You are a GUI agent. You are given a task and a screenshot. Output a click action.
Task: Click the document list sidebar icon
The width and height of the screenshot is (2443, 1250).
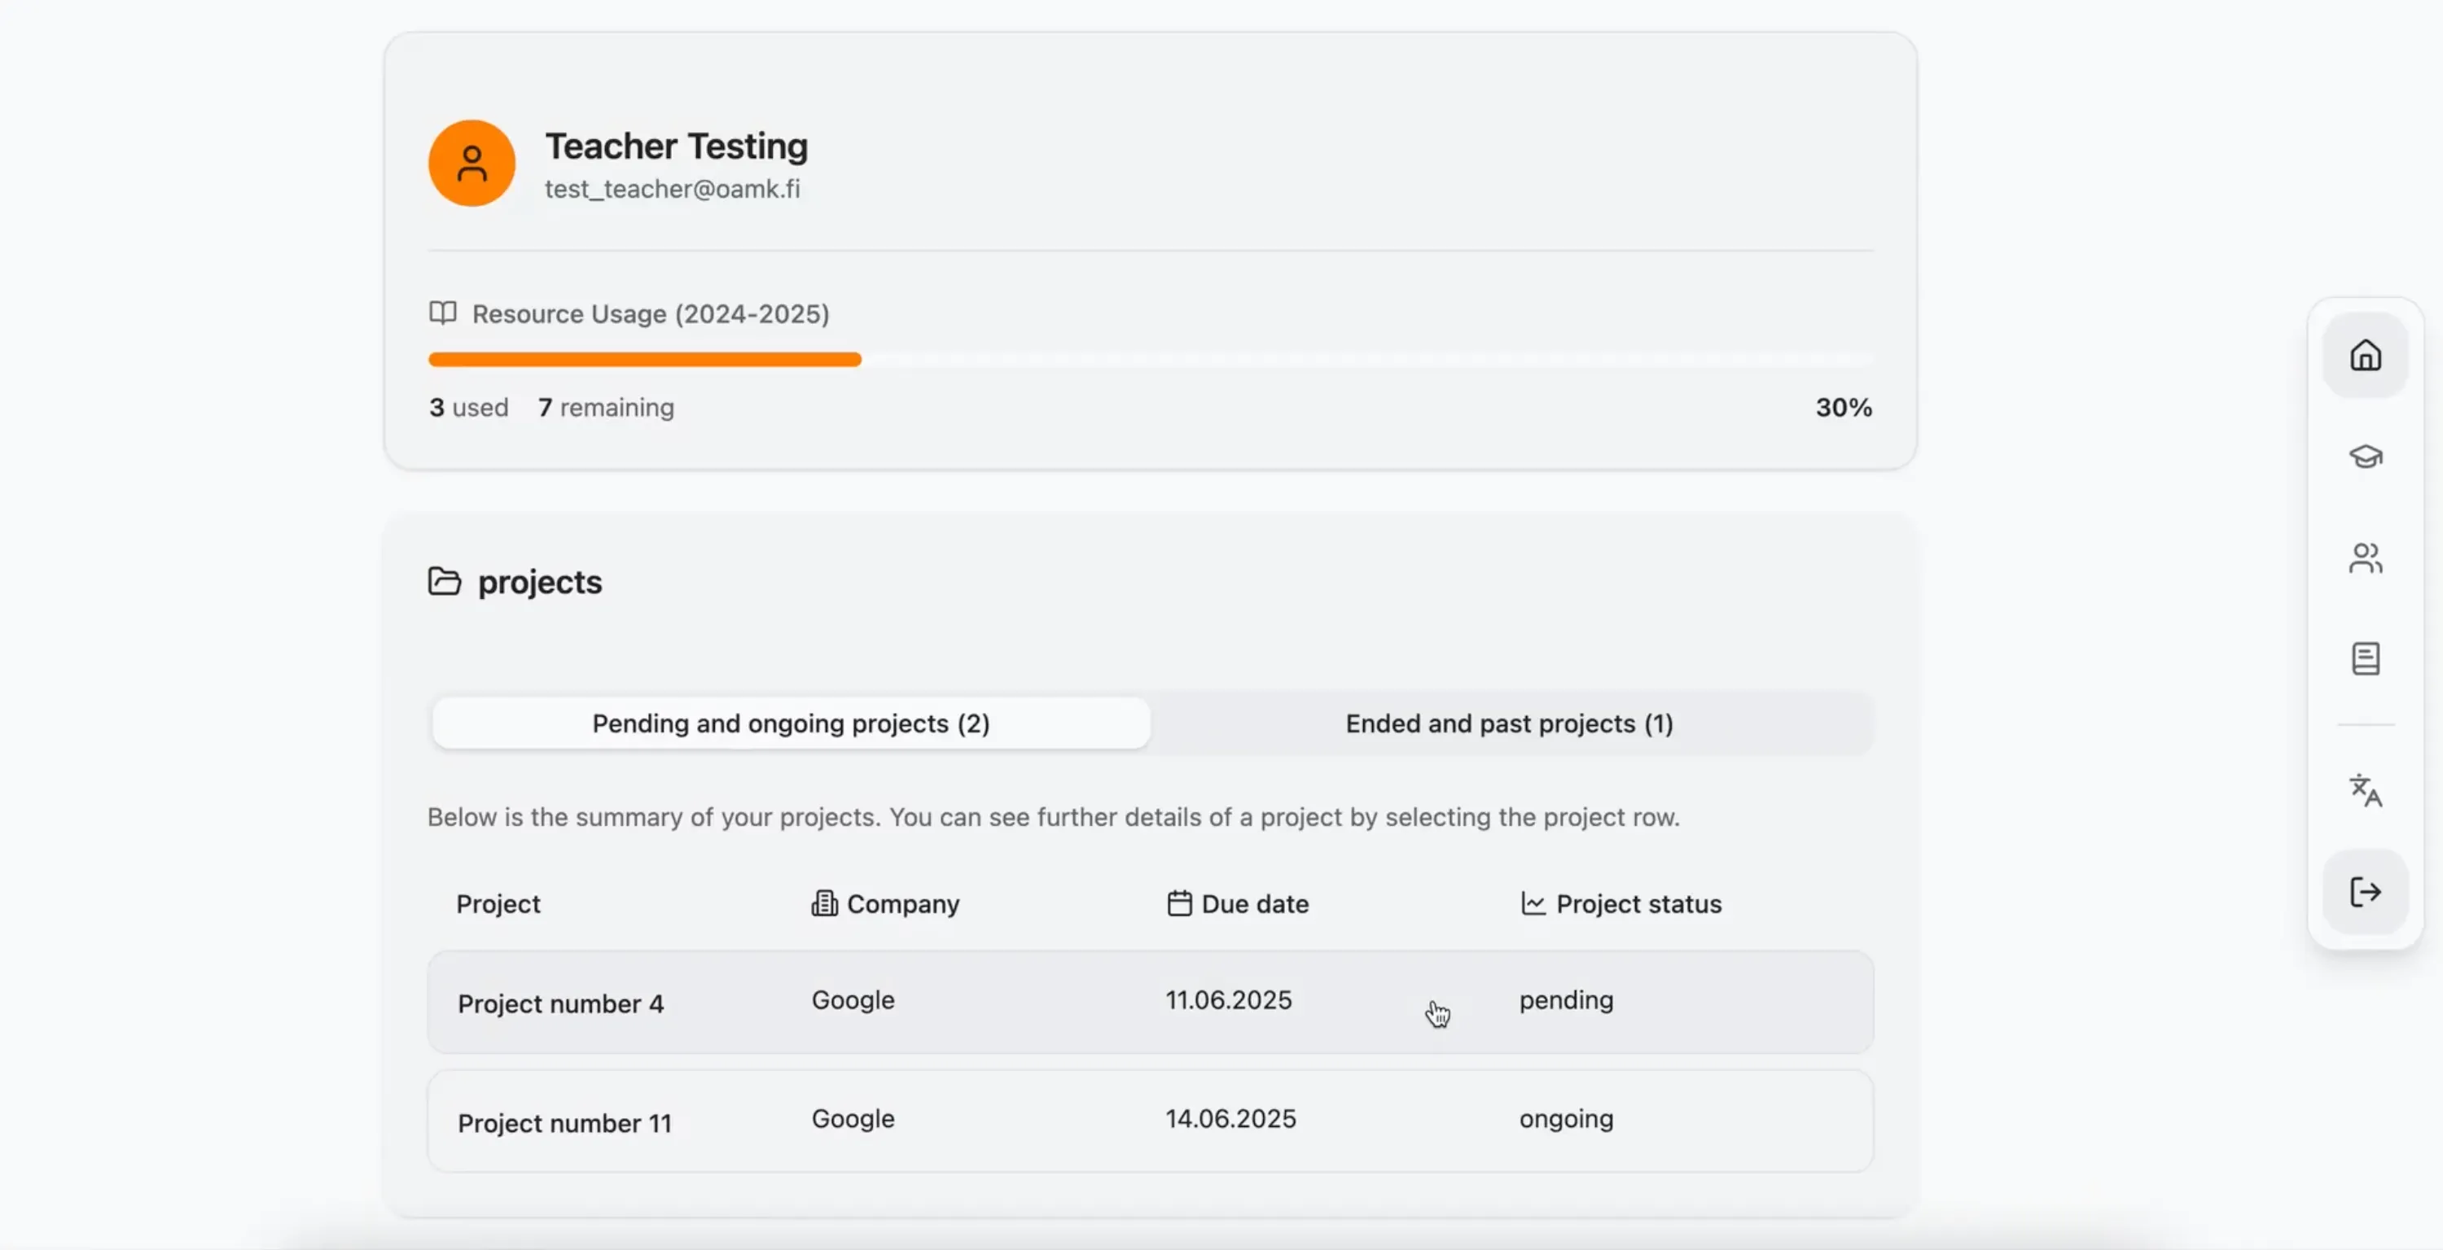pos(2366,658)
